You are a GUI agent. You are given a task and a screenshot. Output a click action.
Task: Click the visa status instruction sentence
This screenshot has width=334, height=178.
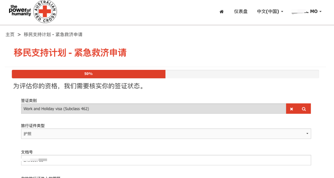pos(79,86)
